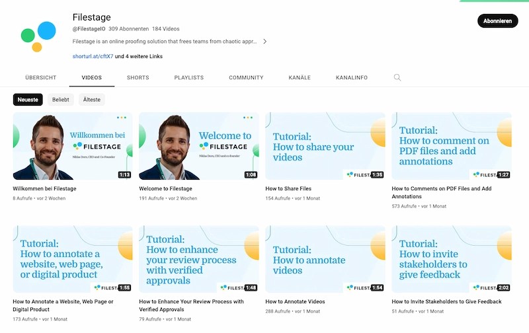Open 'How to annotate videos' thumbnail
The image size is (529, 333).
(325, 259)
